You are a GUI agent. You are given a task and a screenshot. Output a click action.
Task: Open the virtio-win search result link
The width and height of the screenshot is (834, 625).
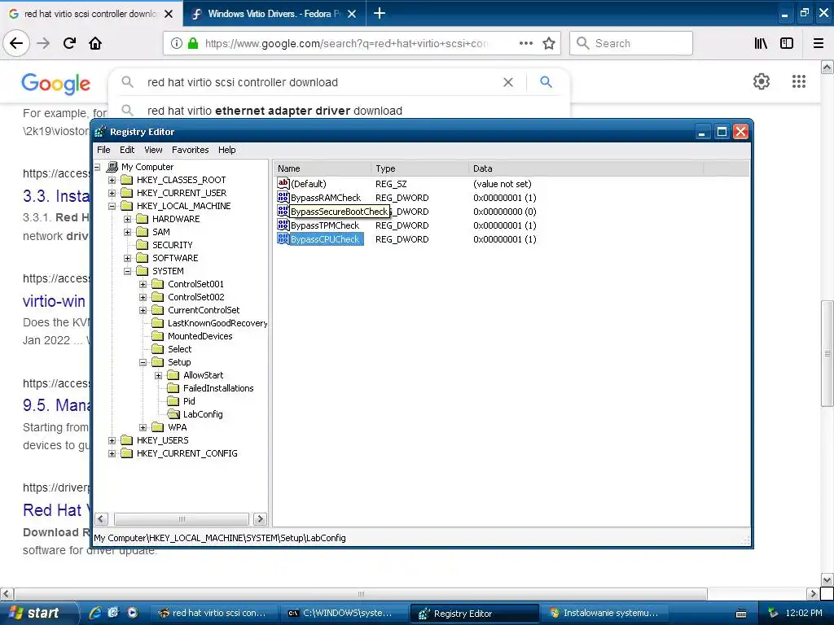pos(54,301)
